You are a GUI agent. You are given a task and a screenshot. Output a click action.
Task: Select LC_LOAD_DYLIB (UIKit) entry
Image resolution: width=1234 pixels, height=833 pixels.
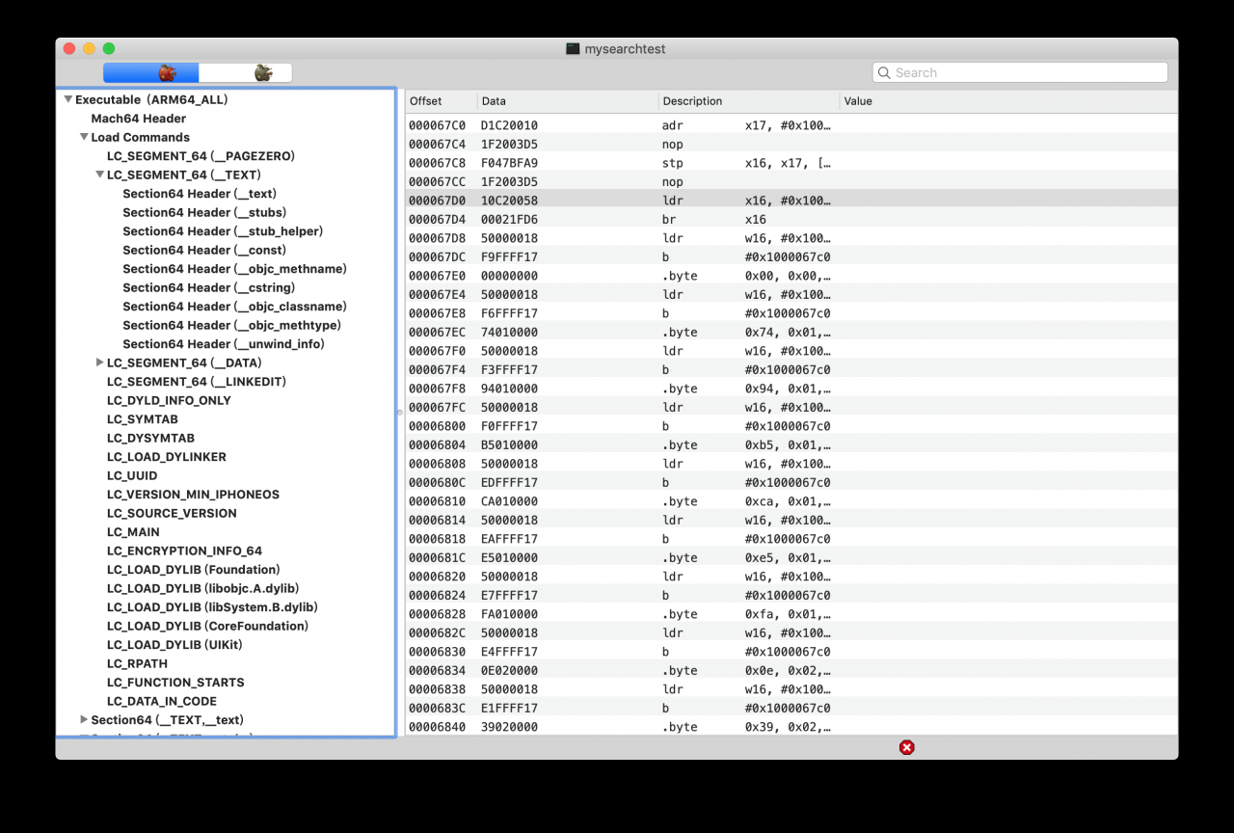(x=174, y=645)
